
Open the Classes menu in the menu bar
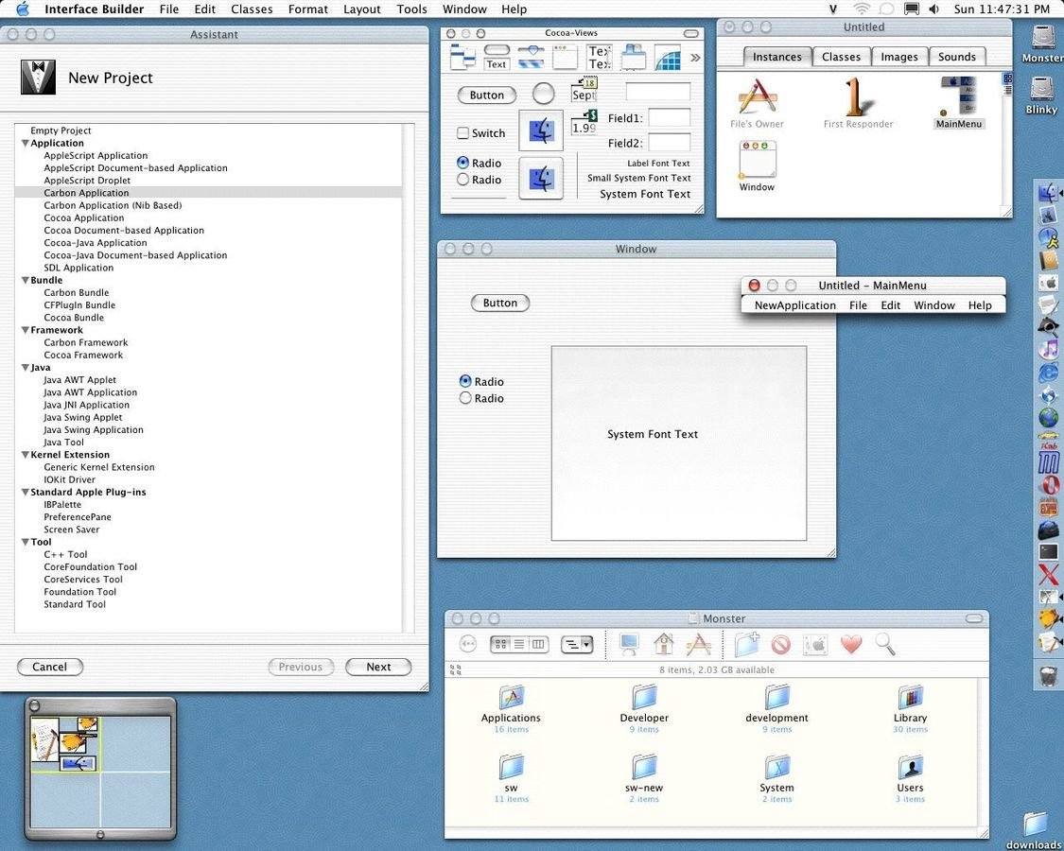252,9
